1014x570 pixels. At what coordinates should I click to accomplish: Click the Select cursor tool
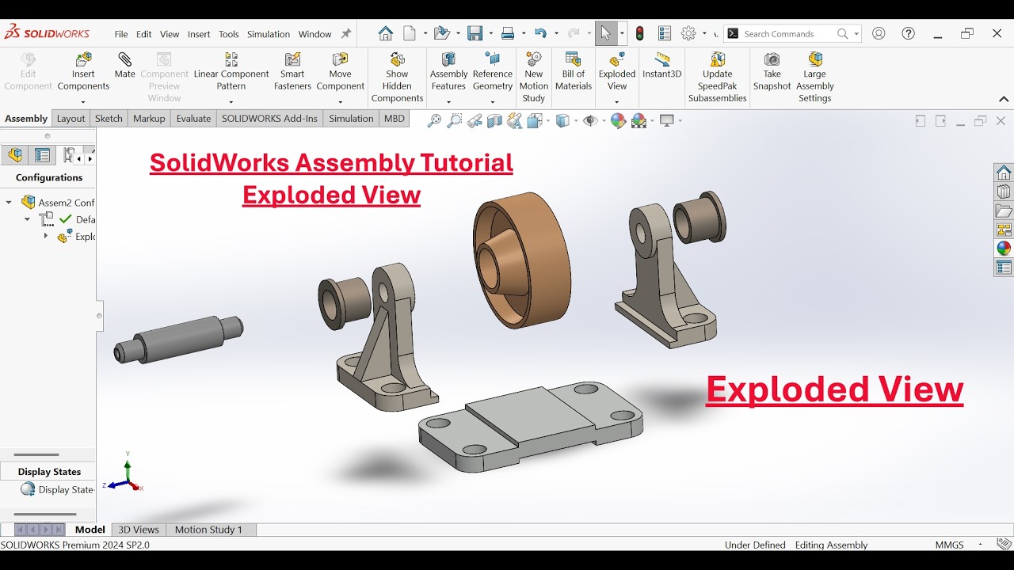[x=606, y=33]
